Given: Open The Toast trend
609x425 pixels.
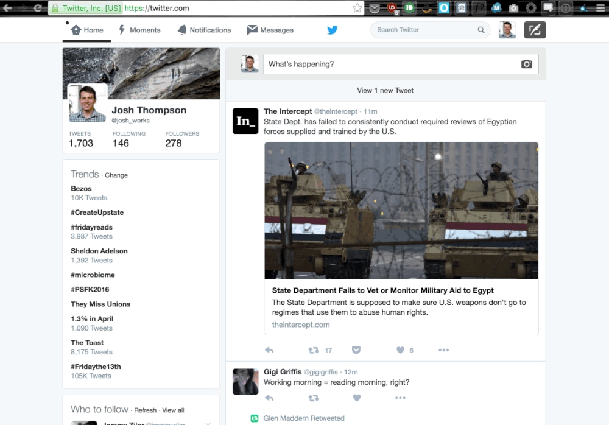Looking at the screenshot, I should point(87,343).
